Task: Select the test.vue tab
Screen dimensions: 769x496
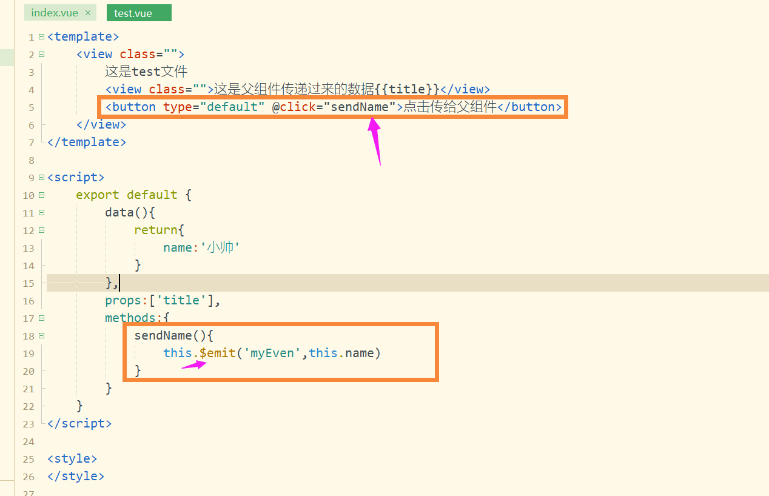Action: [x=138, y=13]
